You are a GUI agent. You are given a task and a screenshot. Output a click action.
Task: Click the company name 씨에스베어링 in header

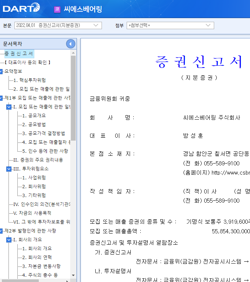[83, 9]
